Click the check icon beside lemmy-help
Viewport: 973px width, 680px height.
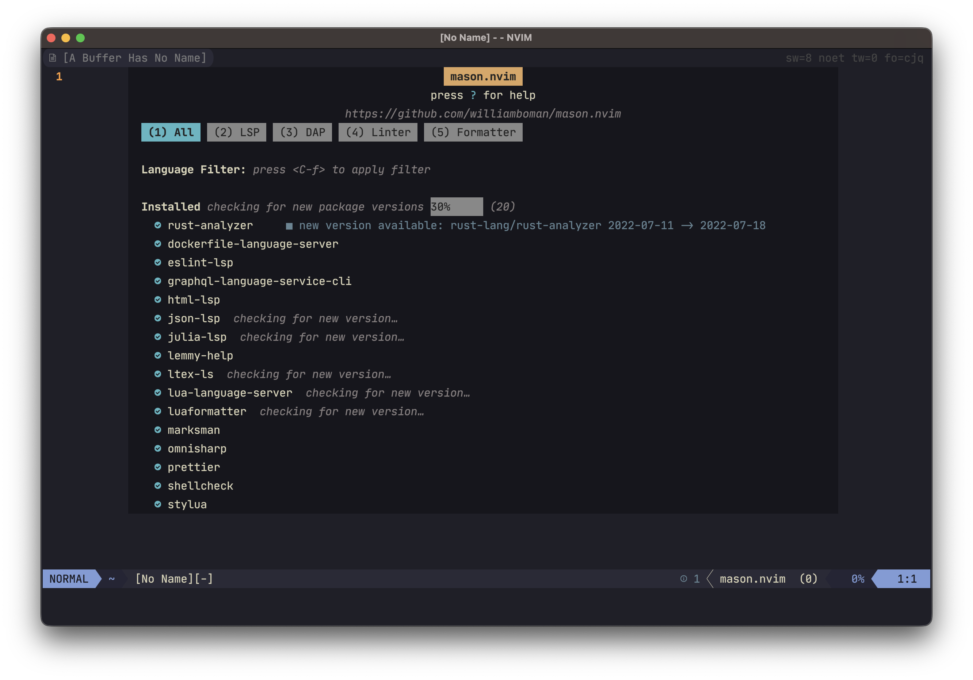tap(158, 355)
